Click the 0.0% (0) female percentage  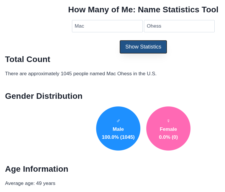tap(168, 137)
